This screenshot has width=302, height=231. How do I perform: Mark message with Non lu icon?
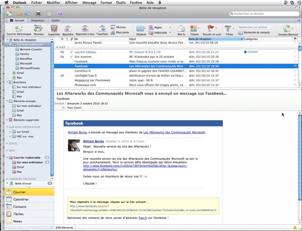coord(181,29)
